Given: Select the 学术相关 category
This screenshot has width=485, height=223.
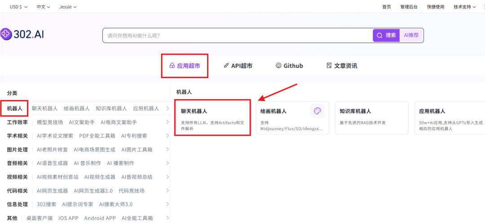Looking at the screenshot, I should point(18,136).
